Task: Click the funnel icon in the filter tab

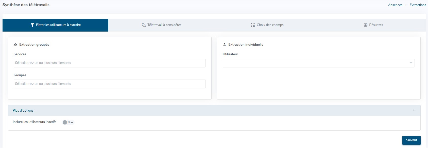Action: tap(32, 25)
